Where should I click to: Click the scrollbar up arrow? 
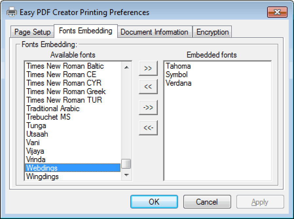point(127,67)
